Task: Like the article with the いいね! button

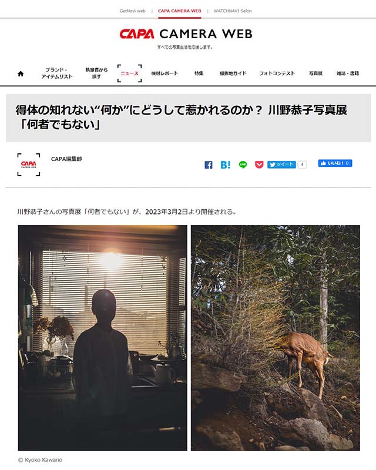Action: click(335, 163)
